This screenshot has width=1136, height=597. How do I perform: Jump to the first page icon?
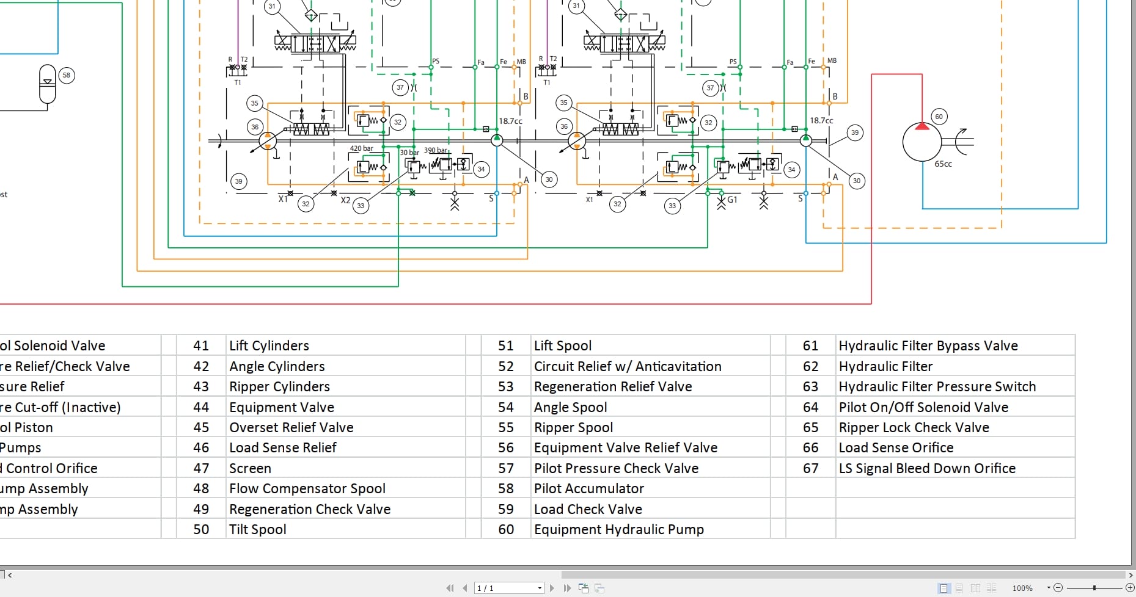[x=450, y=588]
